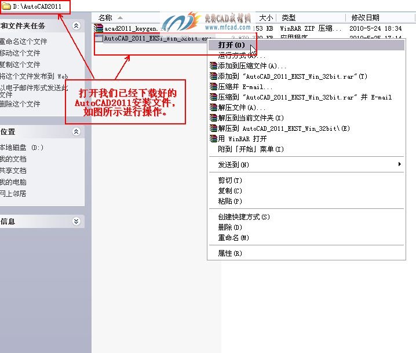Collapse the 文件和文件夹任务 panel
Viewport: 416px width, 353px height.
click(76, 25)
